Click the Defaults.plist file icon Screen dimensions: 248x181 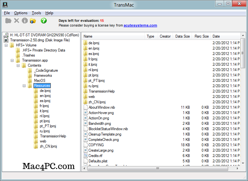86,161
